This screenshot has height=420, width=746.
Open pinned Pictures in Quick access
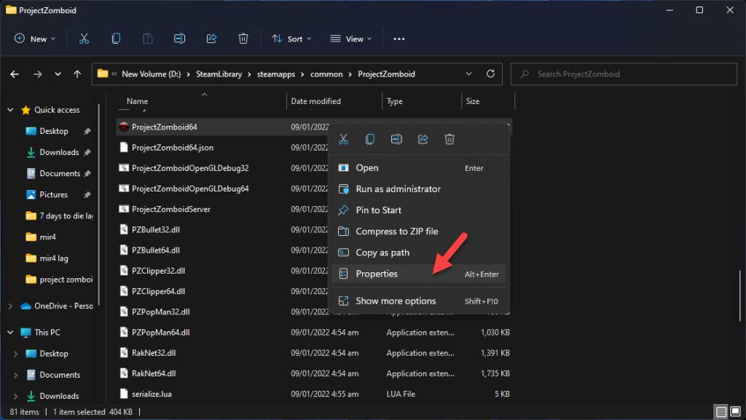click(x=53, y=195)
